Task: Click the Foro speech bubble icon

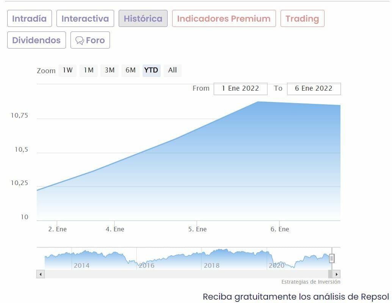Action: point(80,41)
